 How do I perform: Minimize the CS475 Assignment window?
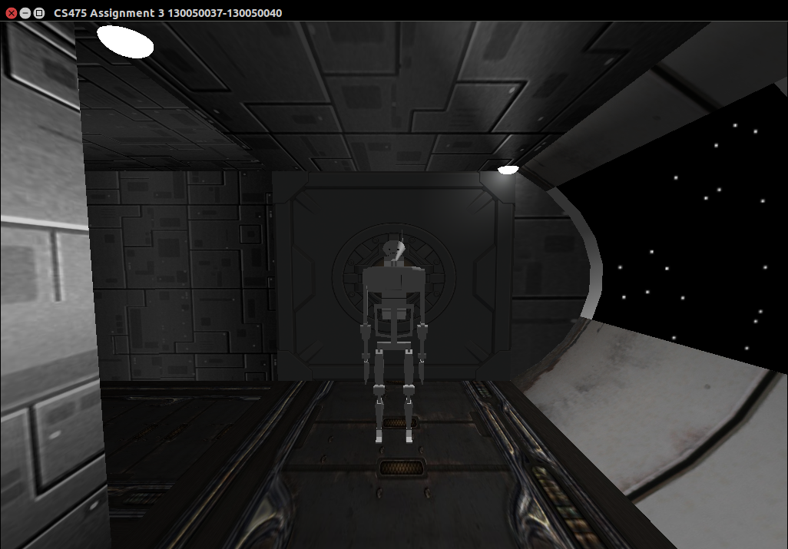click(x=25, y=13)
